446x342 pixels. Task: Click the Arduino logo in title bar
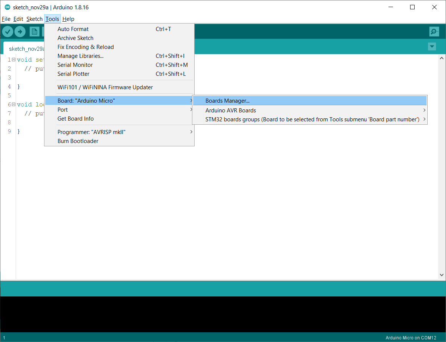7,7
